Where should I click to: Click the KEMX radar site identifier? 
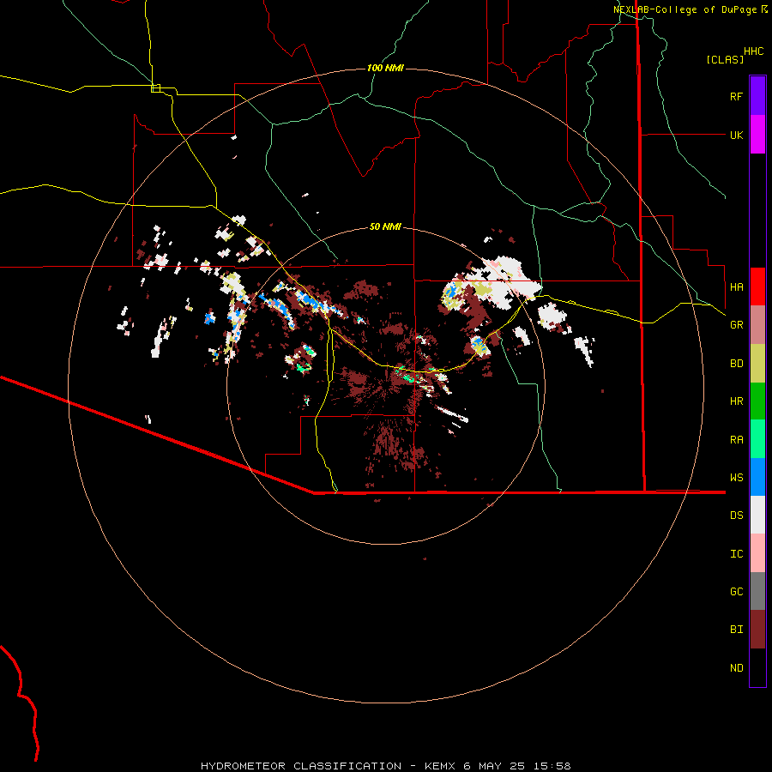tap(440, 766)
